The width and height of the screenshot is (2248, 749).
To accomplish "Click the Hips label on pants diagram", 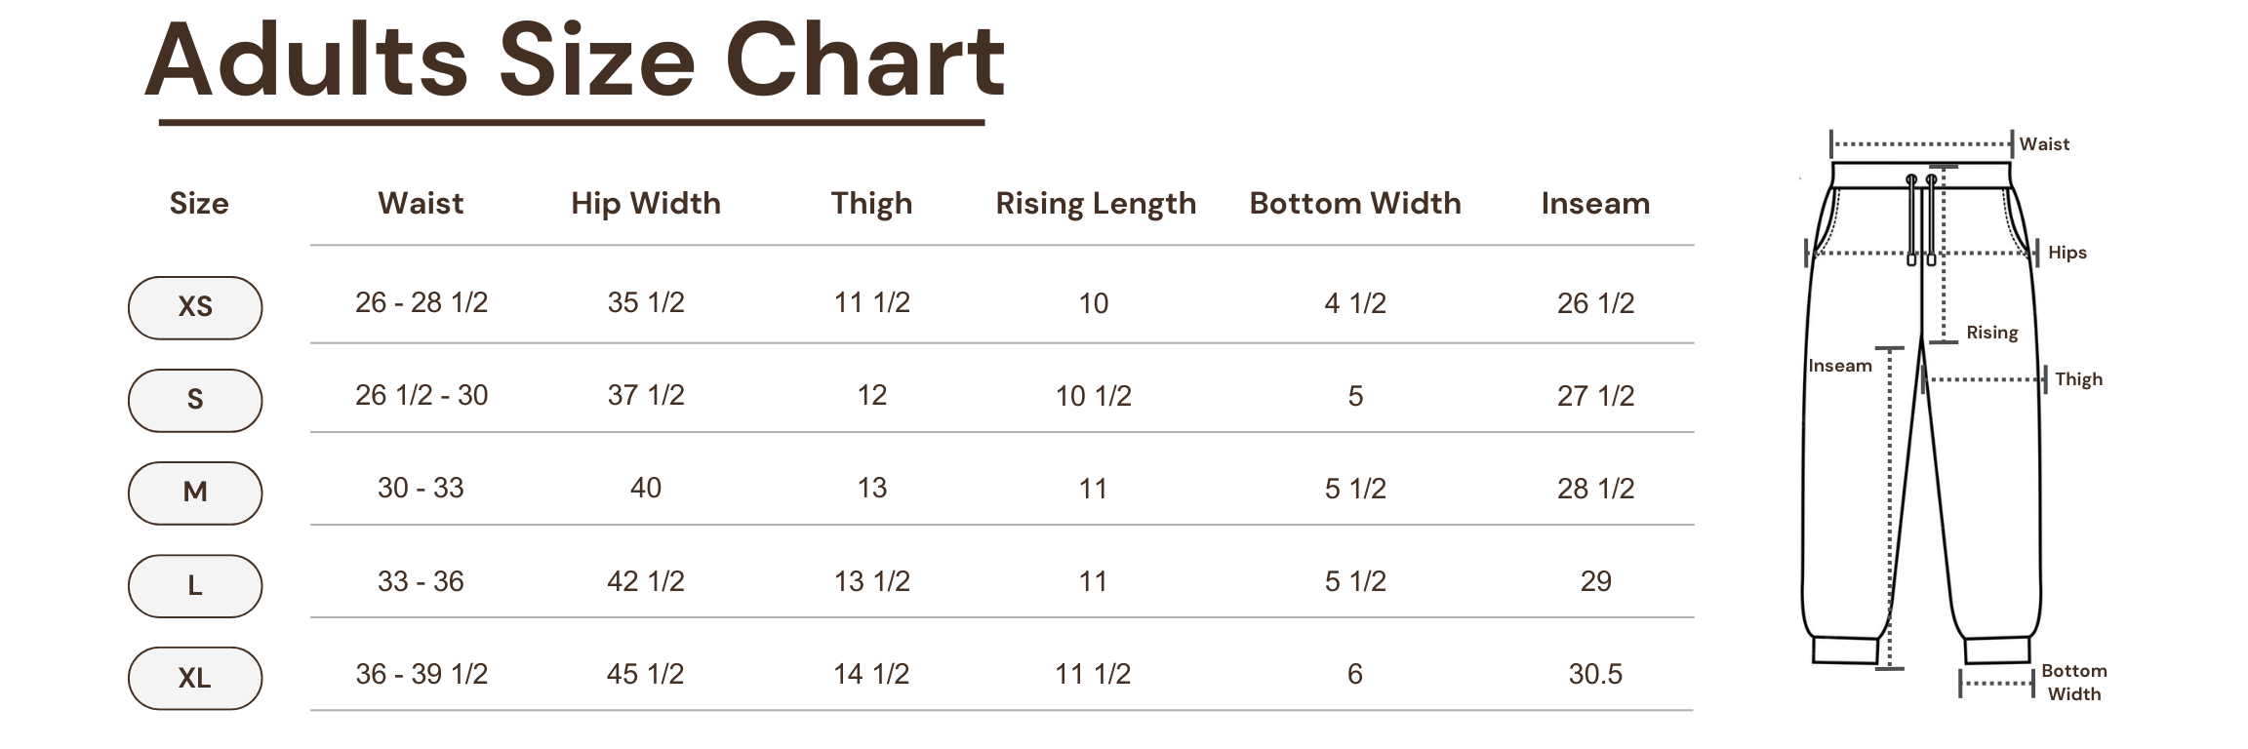I will [x=2067, y=253].
